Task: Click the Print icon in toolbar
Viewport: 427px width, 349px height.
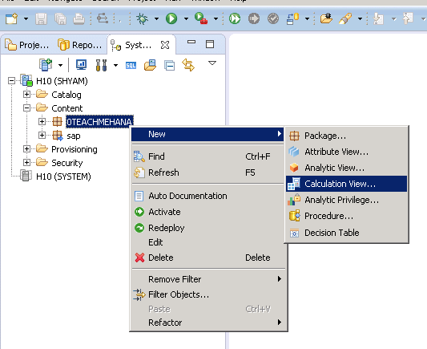Action: [79, 18]
